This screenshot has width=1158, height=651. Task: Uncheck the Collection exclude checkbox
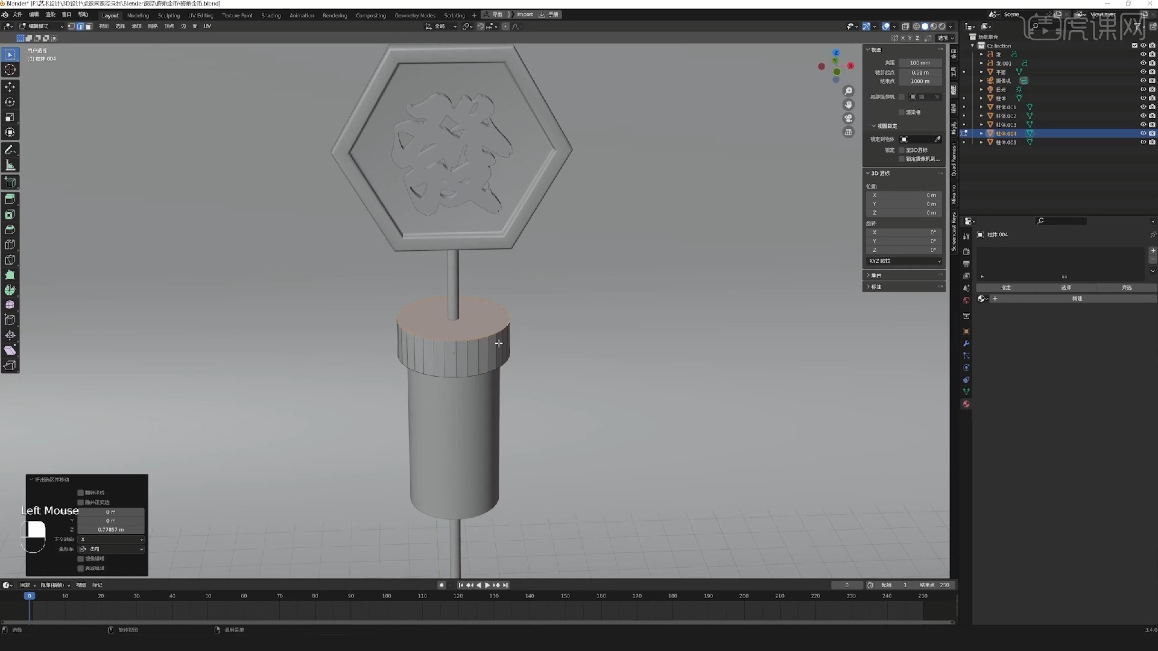tap(1134, 46)
